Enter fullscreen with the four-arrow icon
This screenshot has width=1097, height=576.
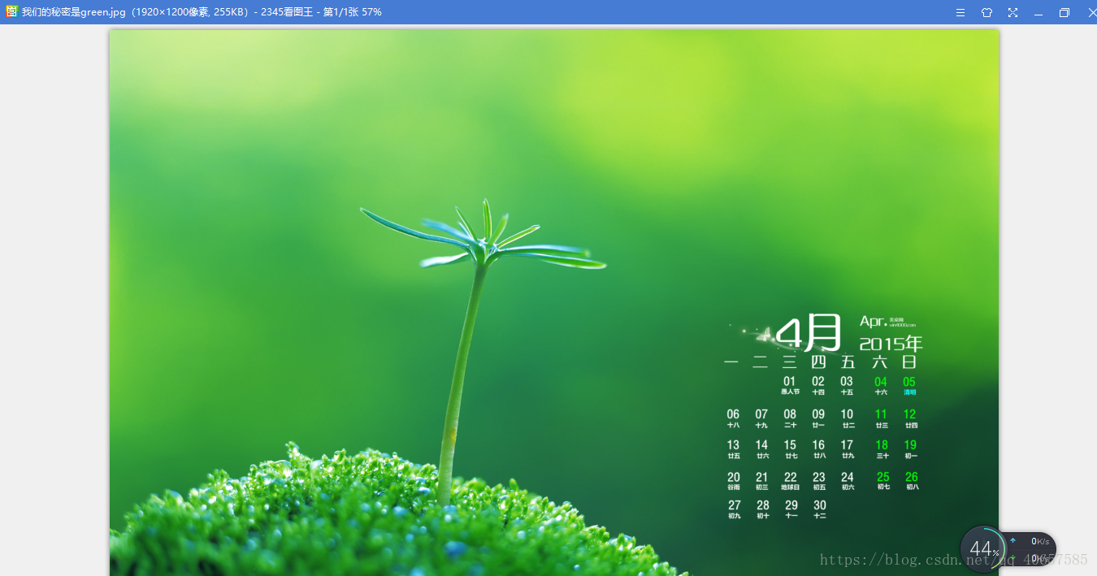tap(1012, 12)
